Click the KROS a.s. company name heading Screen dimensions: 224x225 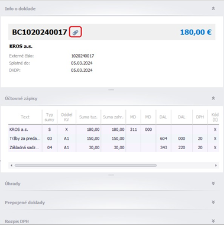coord(21,46)
